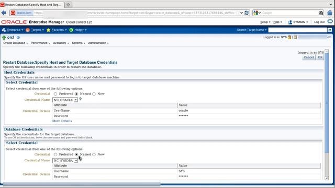The height and width of the screenshot is (188, 335).
Task: Click the History clock icon
Action: (71, 30)
